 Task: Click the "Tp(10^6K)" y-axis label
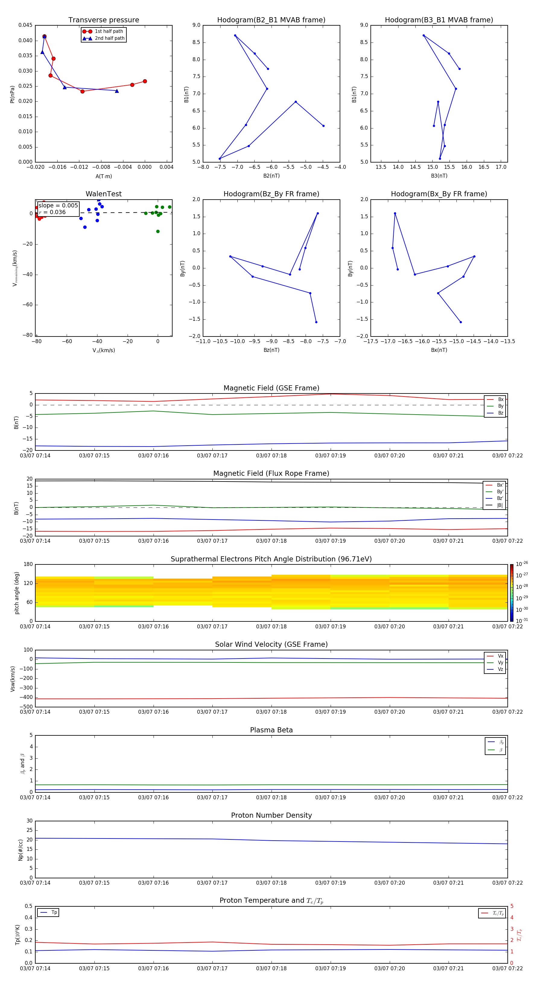coord(17,935)
